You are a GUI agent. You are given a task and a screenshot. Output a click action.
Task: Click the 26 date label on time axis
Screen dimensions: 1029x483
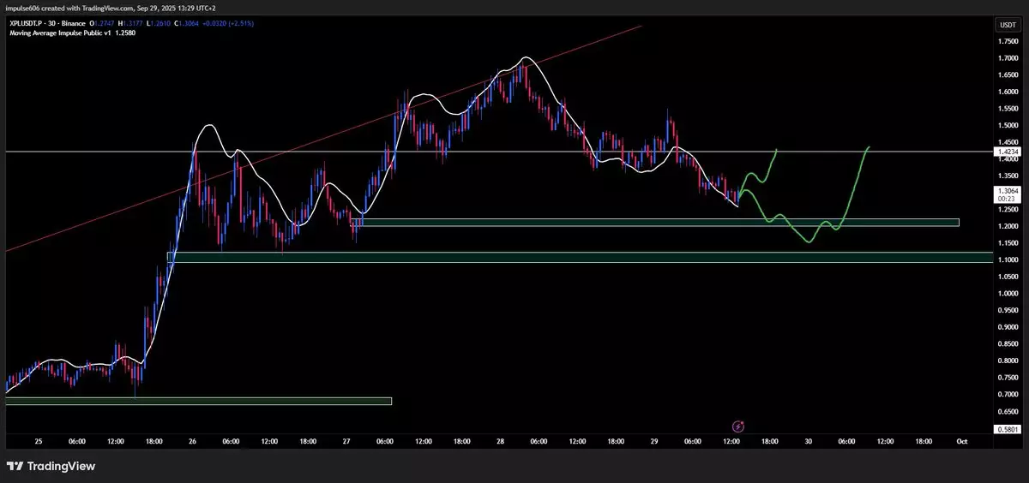point(193,441)
